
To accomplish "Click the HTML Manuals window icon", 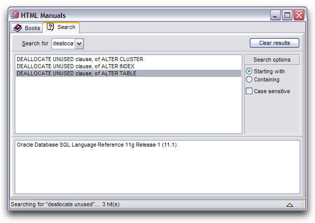I will point(15,15).
